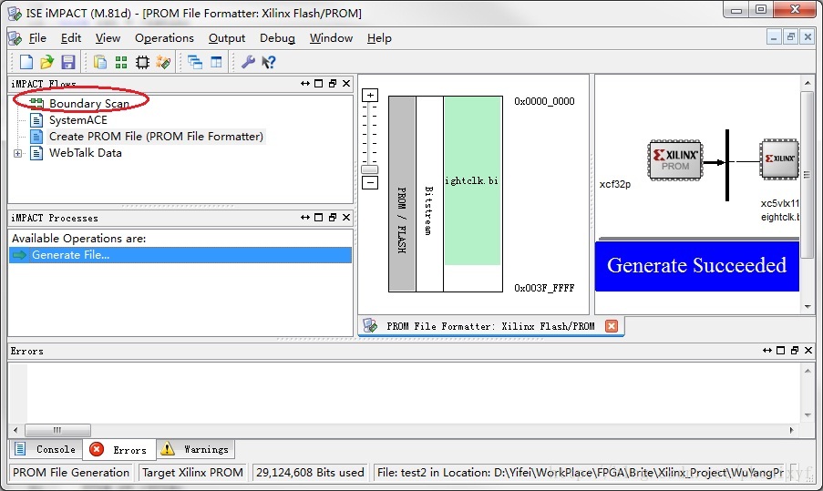Open the Help menu
This screenshot has height=491, width=823.
pos(379,37)
